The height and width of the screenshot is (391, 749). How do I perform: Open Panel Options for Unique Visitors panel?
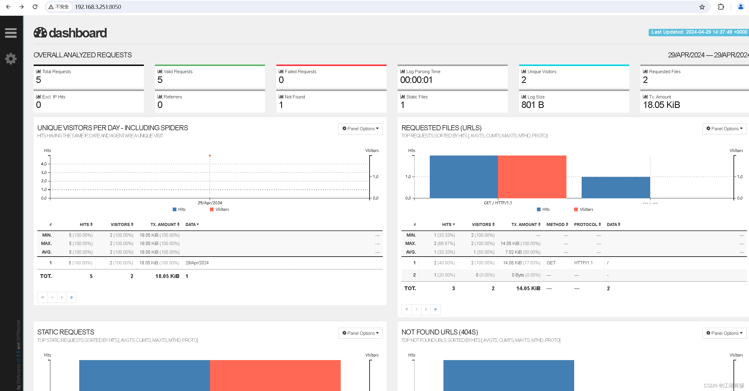click(x=360, y=129)
